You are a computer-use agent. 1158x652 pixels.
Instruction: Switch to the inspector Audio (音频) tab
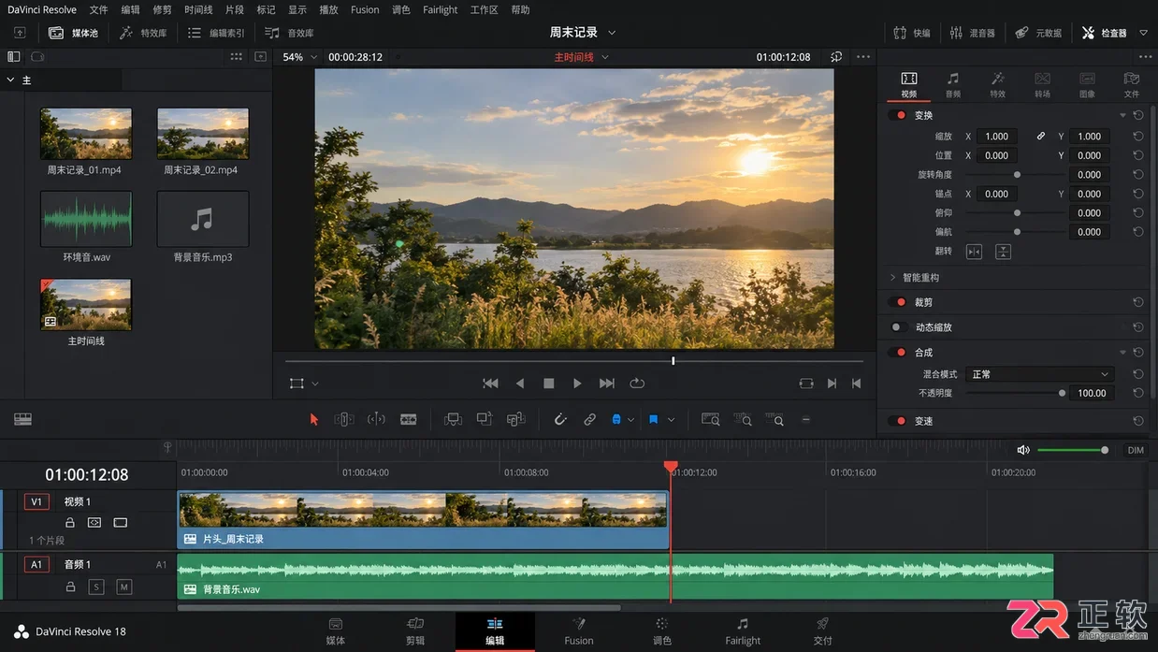[953, 84]
